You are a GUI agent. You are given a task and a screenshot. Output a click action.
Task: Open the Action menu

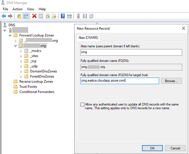pyautogui.click(x=18, y=9)
